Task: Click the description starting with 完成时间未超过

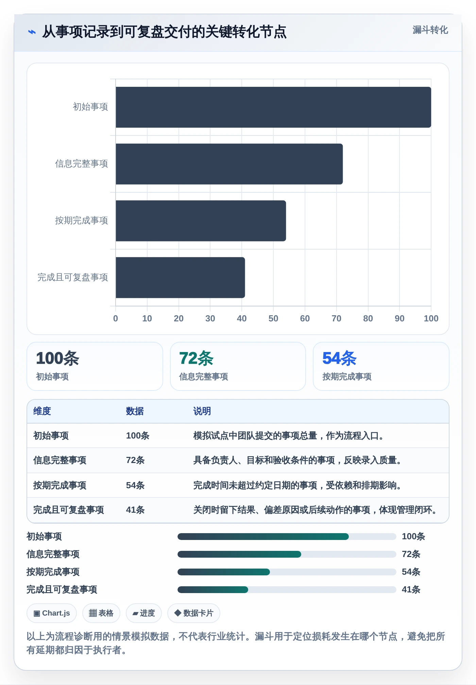Action: coord(297,485)
